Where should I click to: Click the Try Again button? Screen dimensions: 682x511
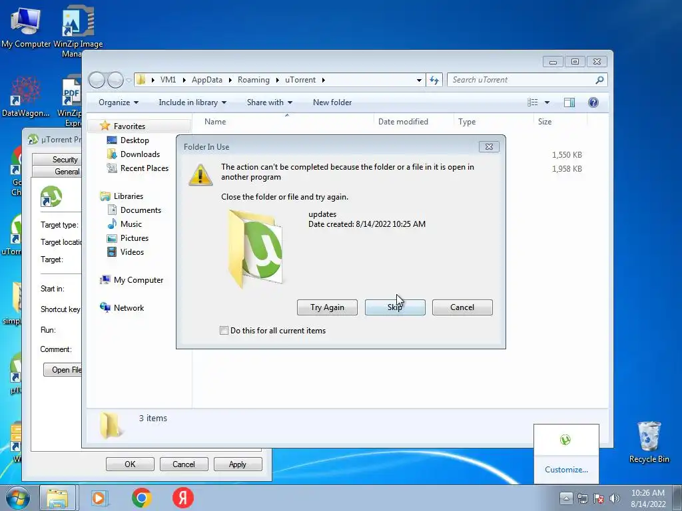[x=327, y=307]
